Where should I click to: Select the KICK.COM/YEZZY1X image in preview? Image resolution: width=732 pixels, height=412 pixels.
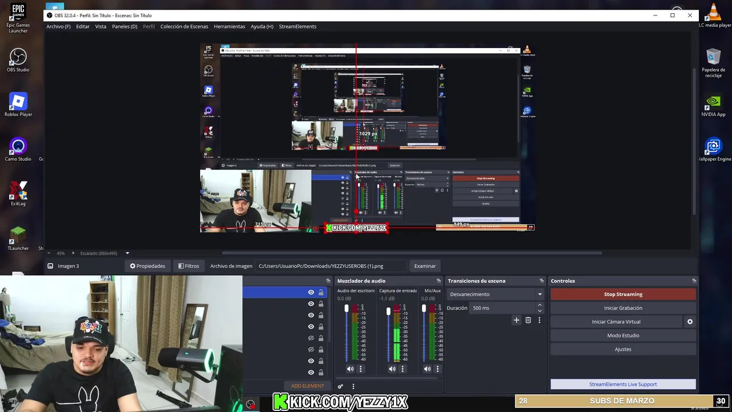click(357, 228)
